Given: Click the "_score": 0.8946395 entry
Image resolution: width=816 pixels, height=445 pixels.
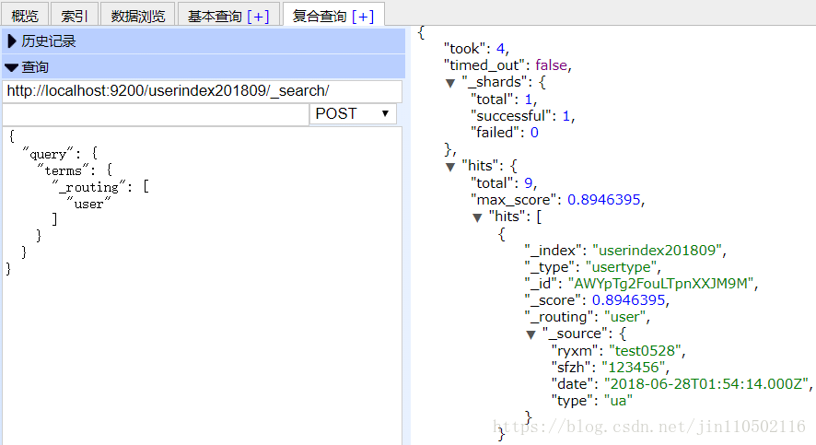Looking at the screenshot, I should pos(597,300).
